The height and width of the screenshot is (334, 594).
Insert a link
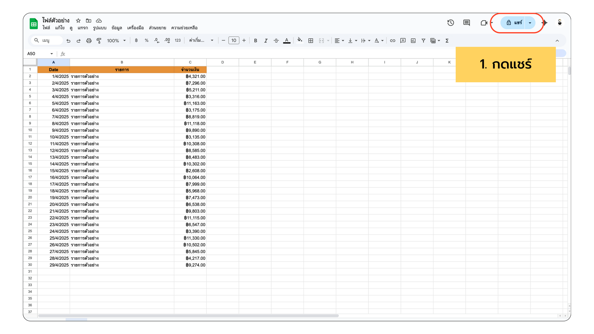pyautogui.click(x=393, y=41)
